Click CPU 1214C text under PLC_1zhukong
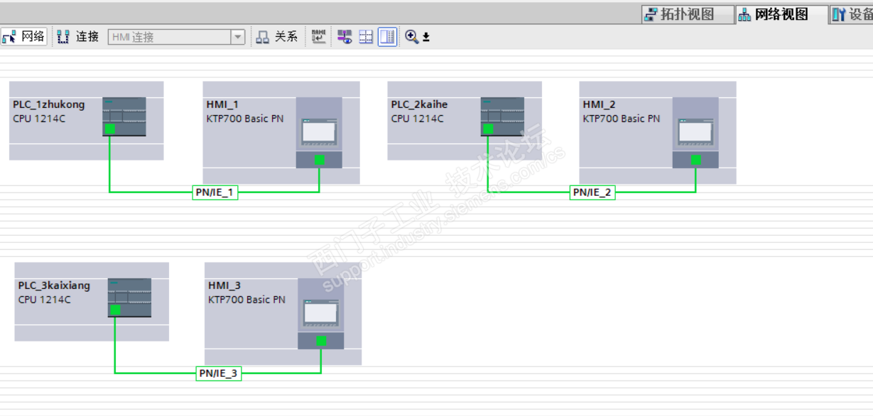This screenshot has height=416, width=873. 39,119
